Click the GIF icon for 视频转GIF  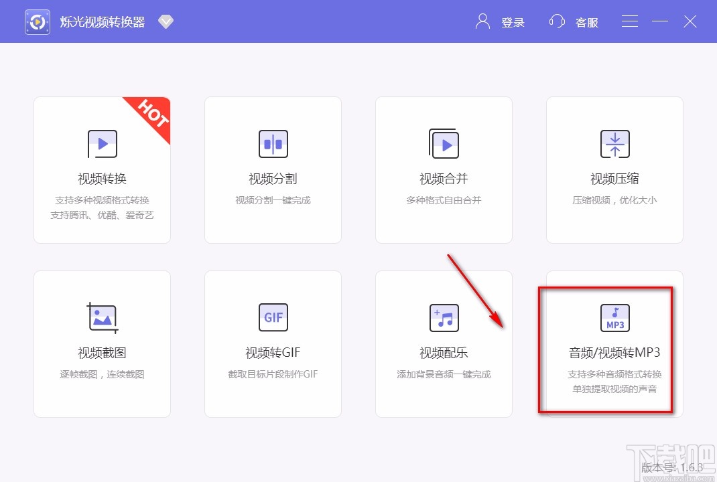coord(273,317)
